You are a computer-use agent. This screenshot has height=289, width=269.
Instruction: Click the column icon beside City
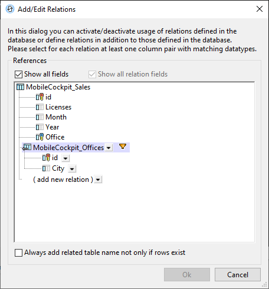(x=46, y=168)
